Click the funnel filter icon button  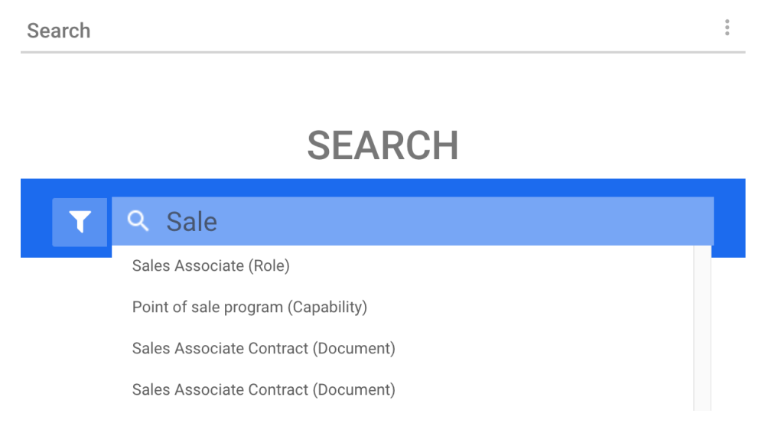point(80,222)
